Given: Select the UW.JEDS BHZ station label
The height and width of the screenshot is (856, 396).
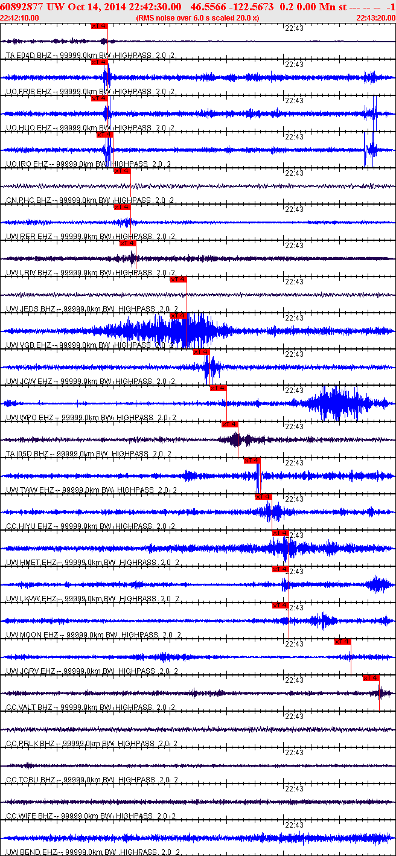Looking at the screenshot, I should pyautogui.click(x=31, y=308).
